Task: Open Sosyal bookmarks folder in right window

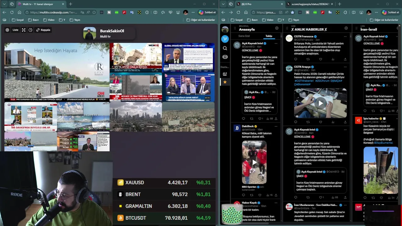Action: point(236,20)
